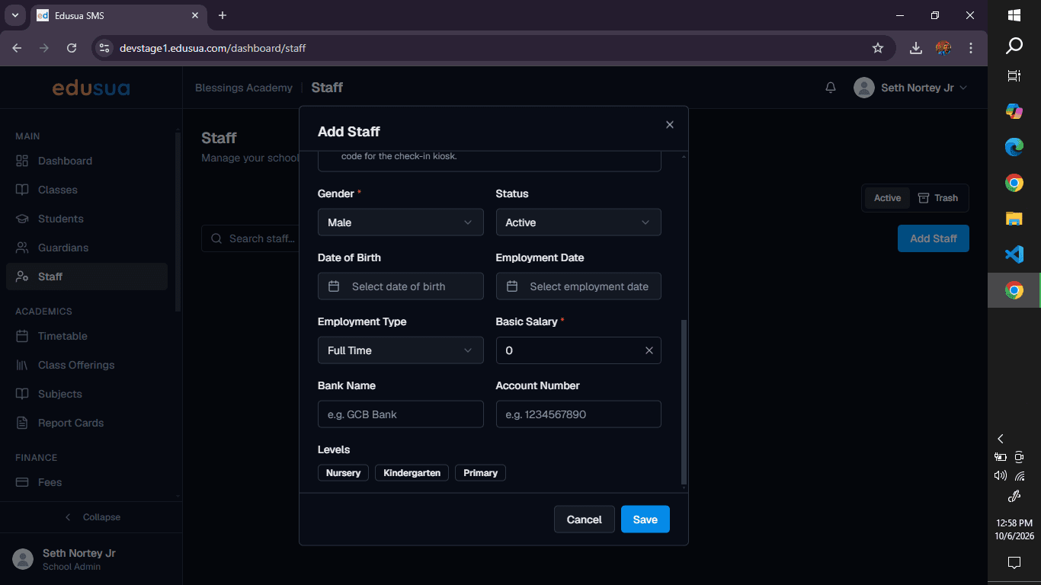Close the Add Staff dialog with X

[x=670, y=125]
